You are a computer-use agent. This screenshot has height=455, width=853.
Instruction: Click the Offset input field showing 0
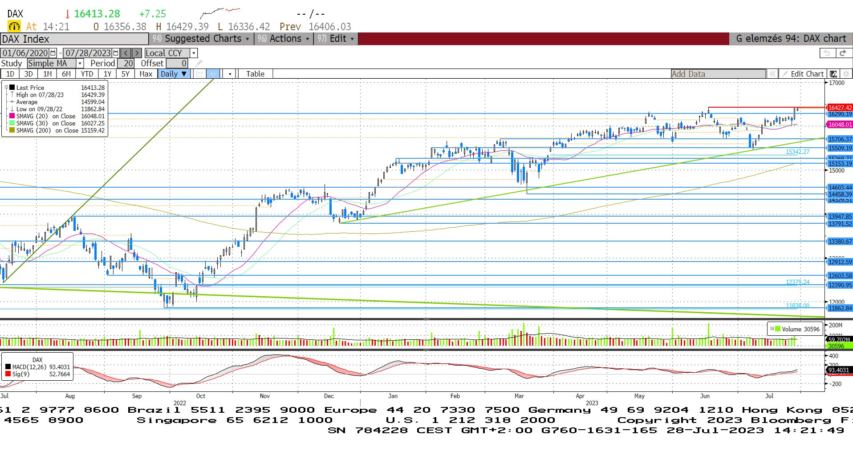[177, 63]
